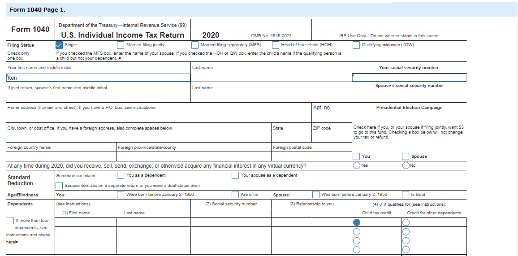Select Child tax credit radio in fourth dependent row

point(356,249)
